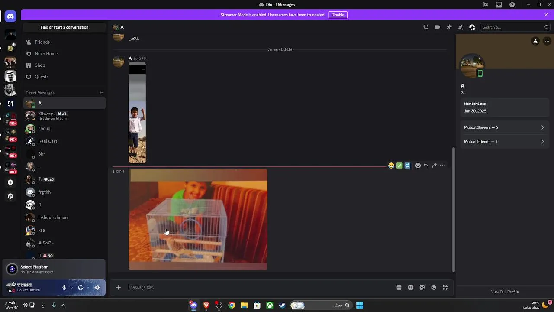Viewport: 554px width, 312px height.
Task: Open sticker picker
Action: point(422,287)
